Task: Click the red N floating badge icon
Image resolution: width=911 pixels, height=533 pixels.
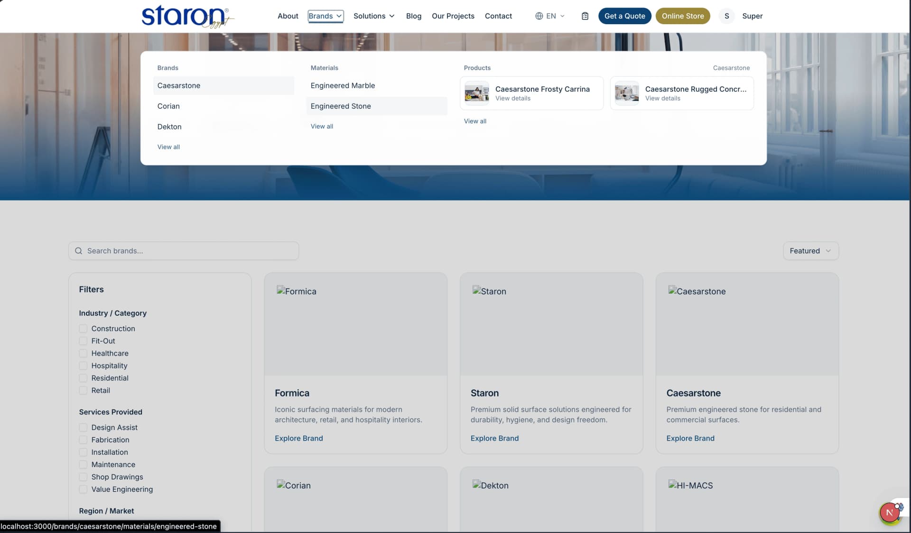Action: 889,513
